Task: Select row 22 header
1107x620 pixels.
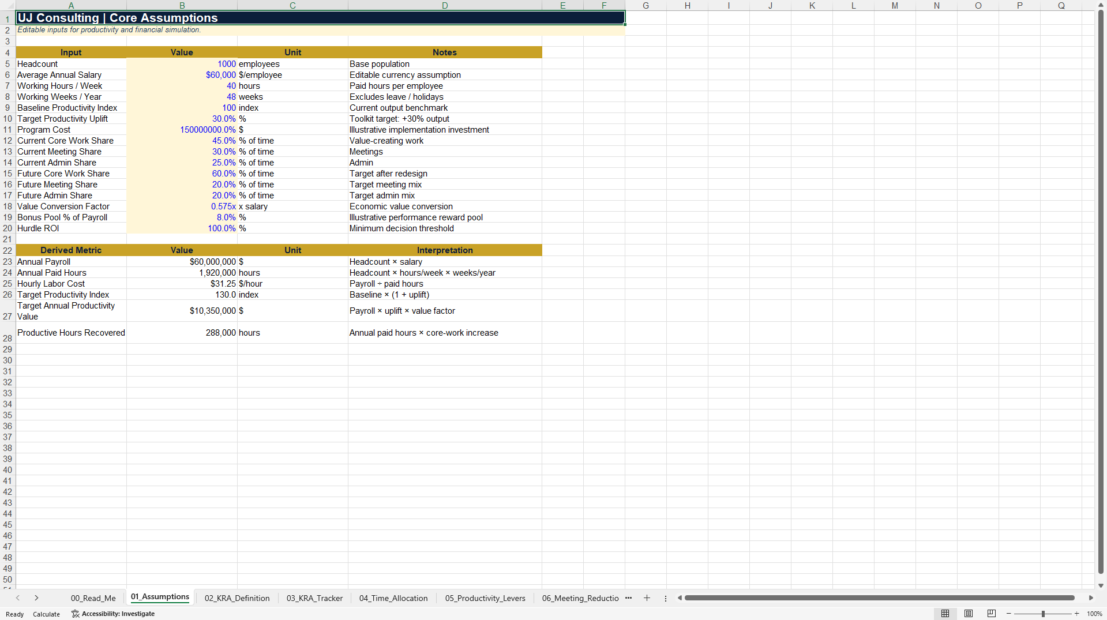Action: [7, 250]
